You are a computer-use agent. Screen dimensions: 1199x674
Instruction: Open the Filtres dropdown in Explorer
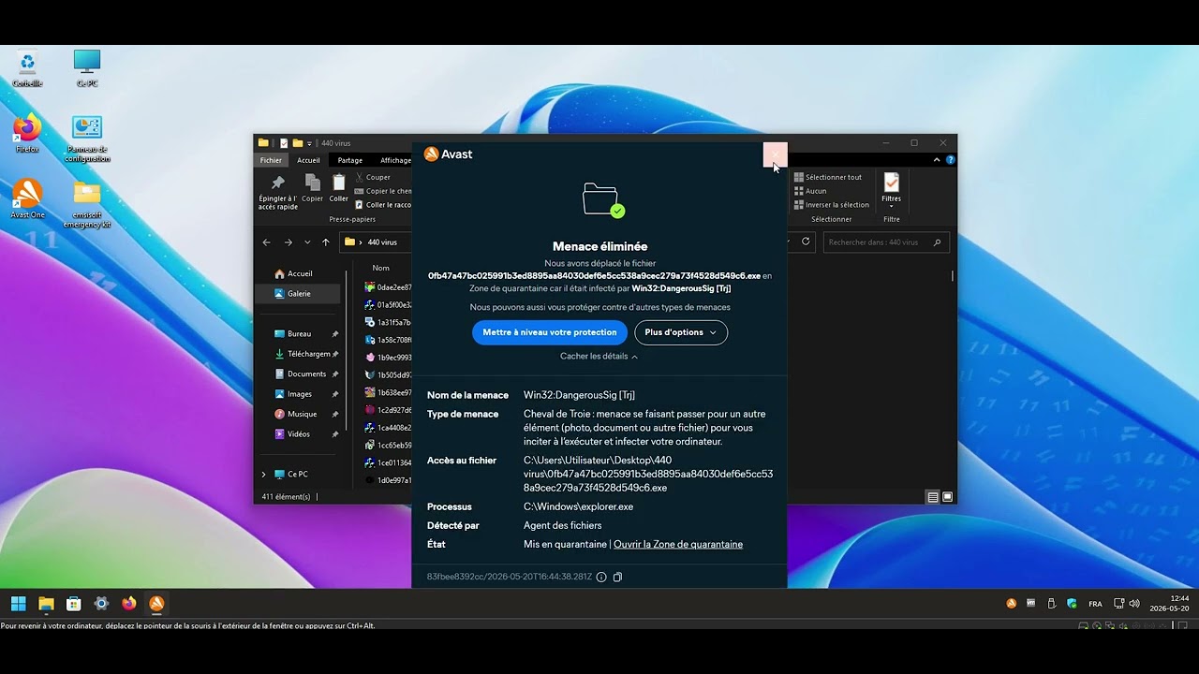click(x=892, y=189)
